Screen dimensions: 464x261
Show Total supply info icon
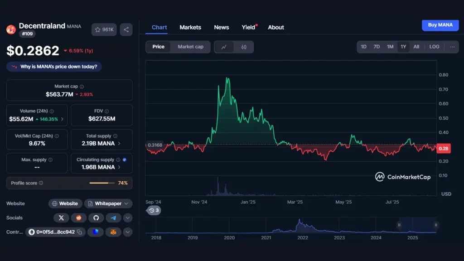point(116,136)
